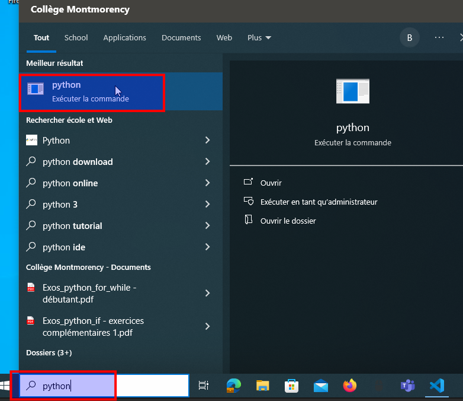Expand the Plus filter dropdown
Viewport: 463px width, 401px height.
point(259,37)
